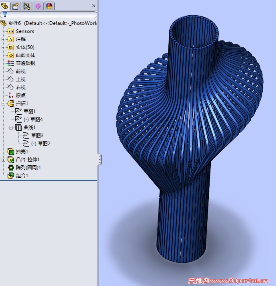Image resolution: width=276 pixels, height=286 pixels.
Task: Expand the 实体(50) solid bodies folder
Action: tap(3, 47)
